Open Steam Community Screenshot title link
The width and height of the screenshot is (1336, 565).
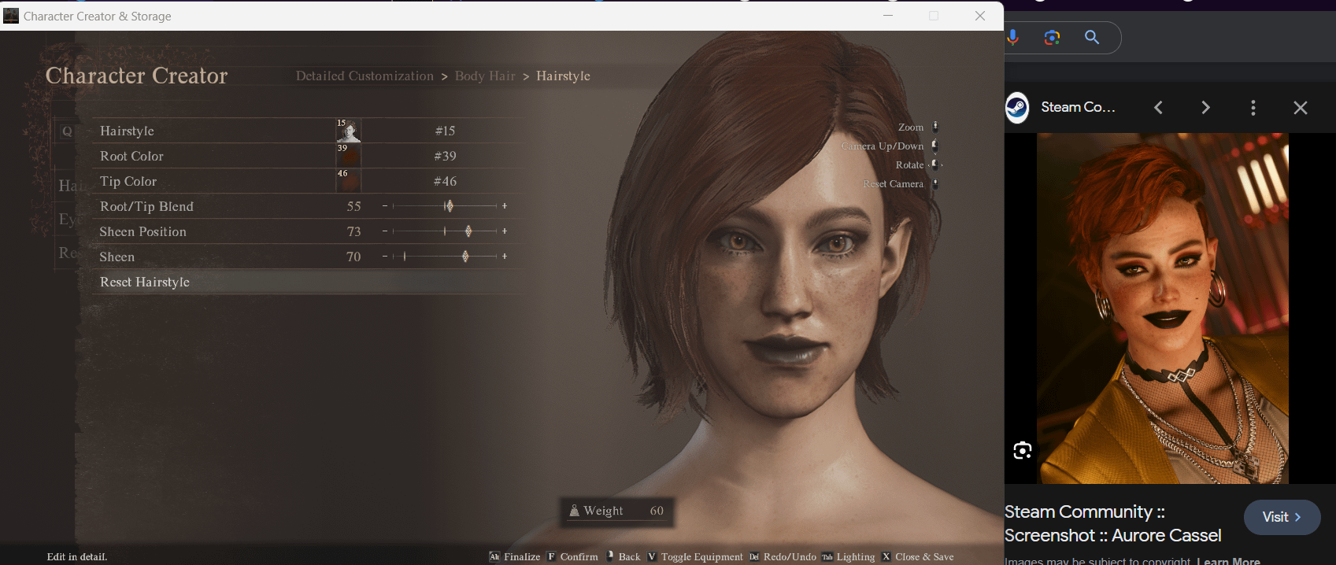[1112, 523]
